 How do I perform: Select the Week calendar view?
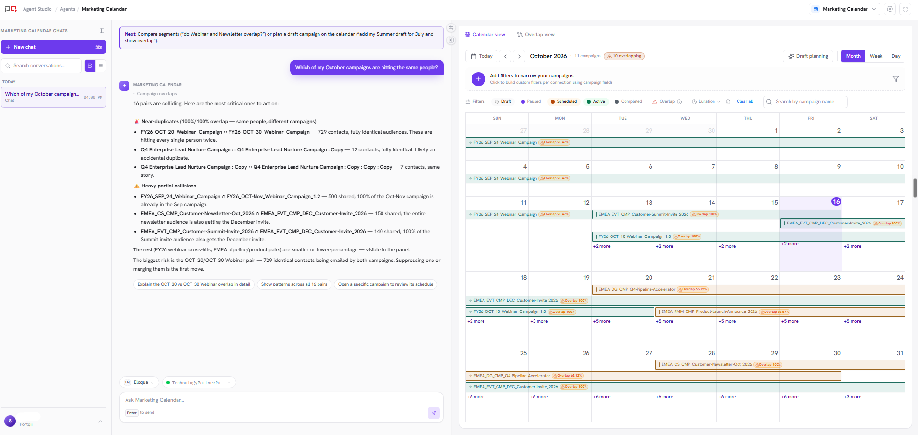tap(876, 56)
